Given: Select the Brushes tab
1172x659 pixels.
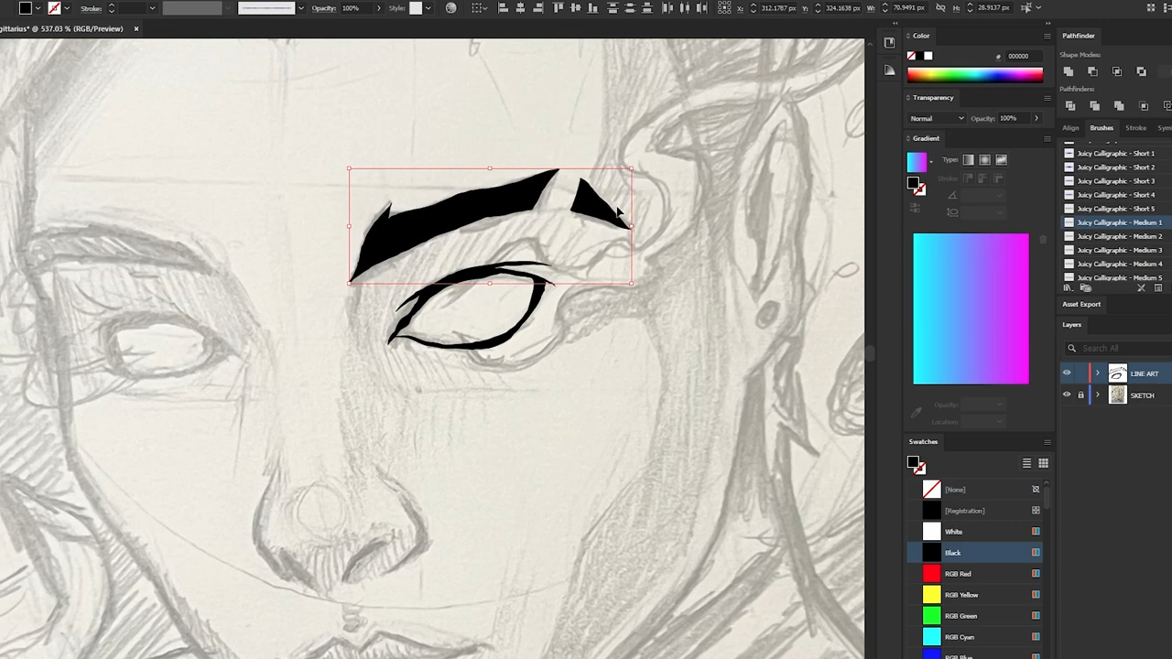Looking at the screenshot, I should (x=1101, y=128).
